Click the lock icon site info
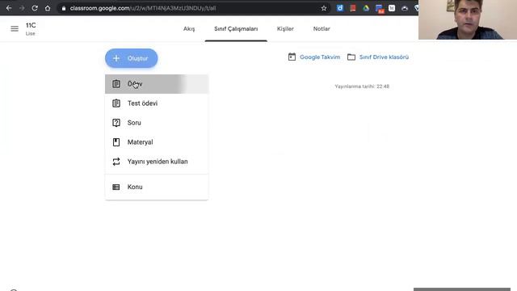 64,8
